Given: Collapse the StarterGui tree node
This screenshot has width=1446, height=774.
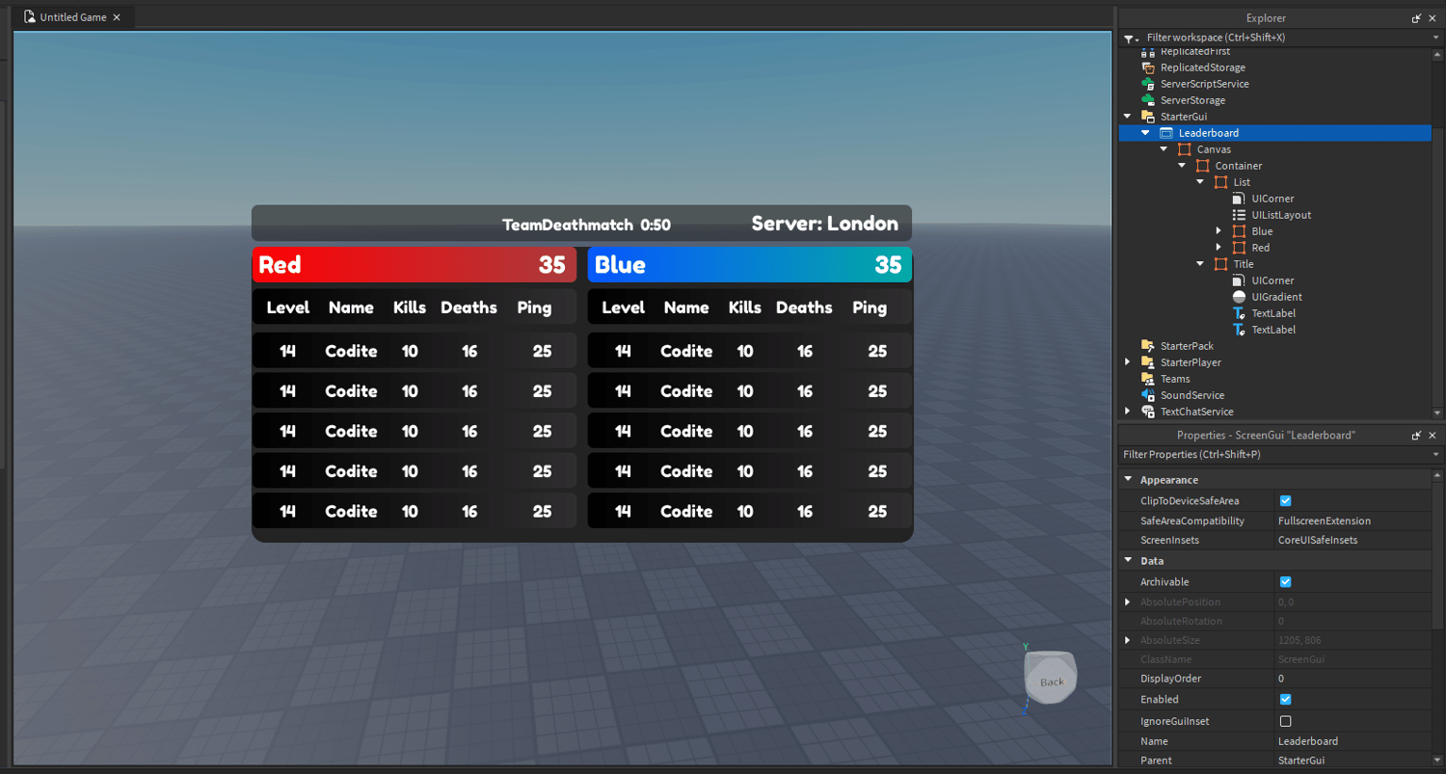Looking at the screenshot, I should coord(1127,117).
